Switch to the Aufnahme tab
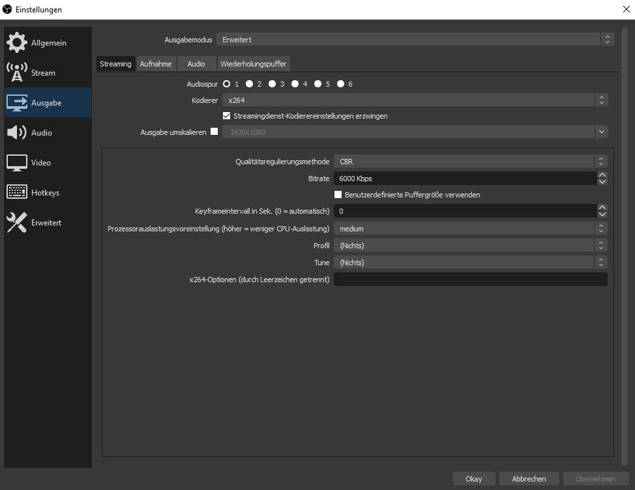 point(156,64)
